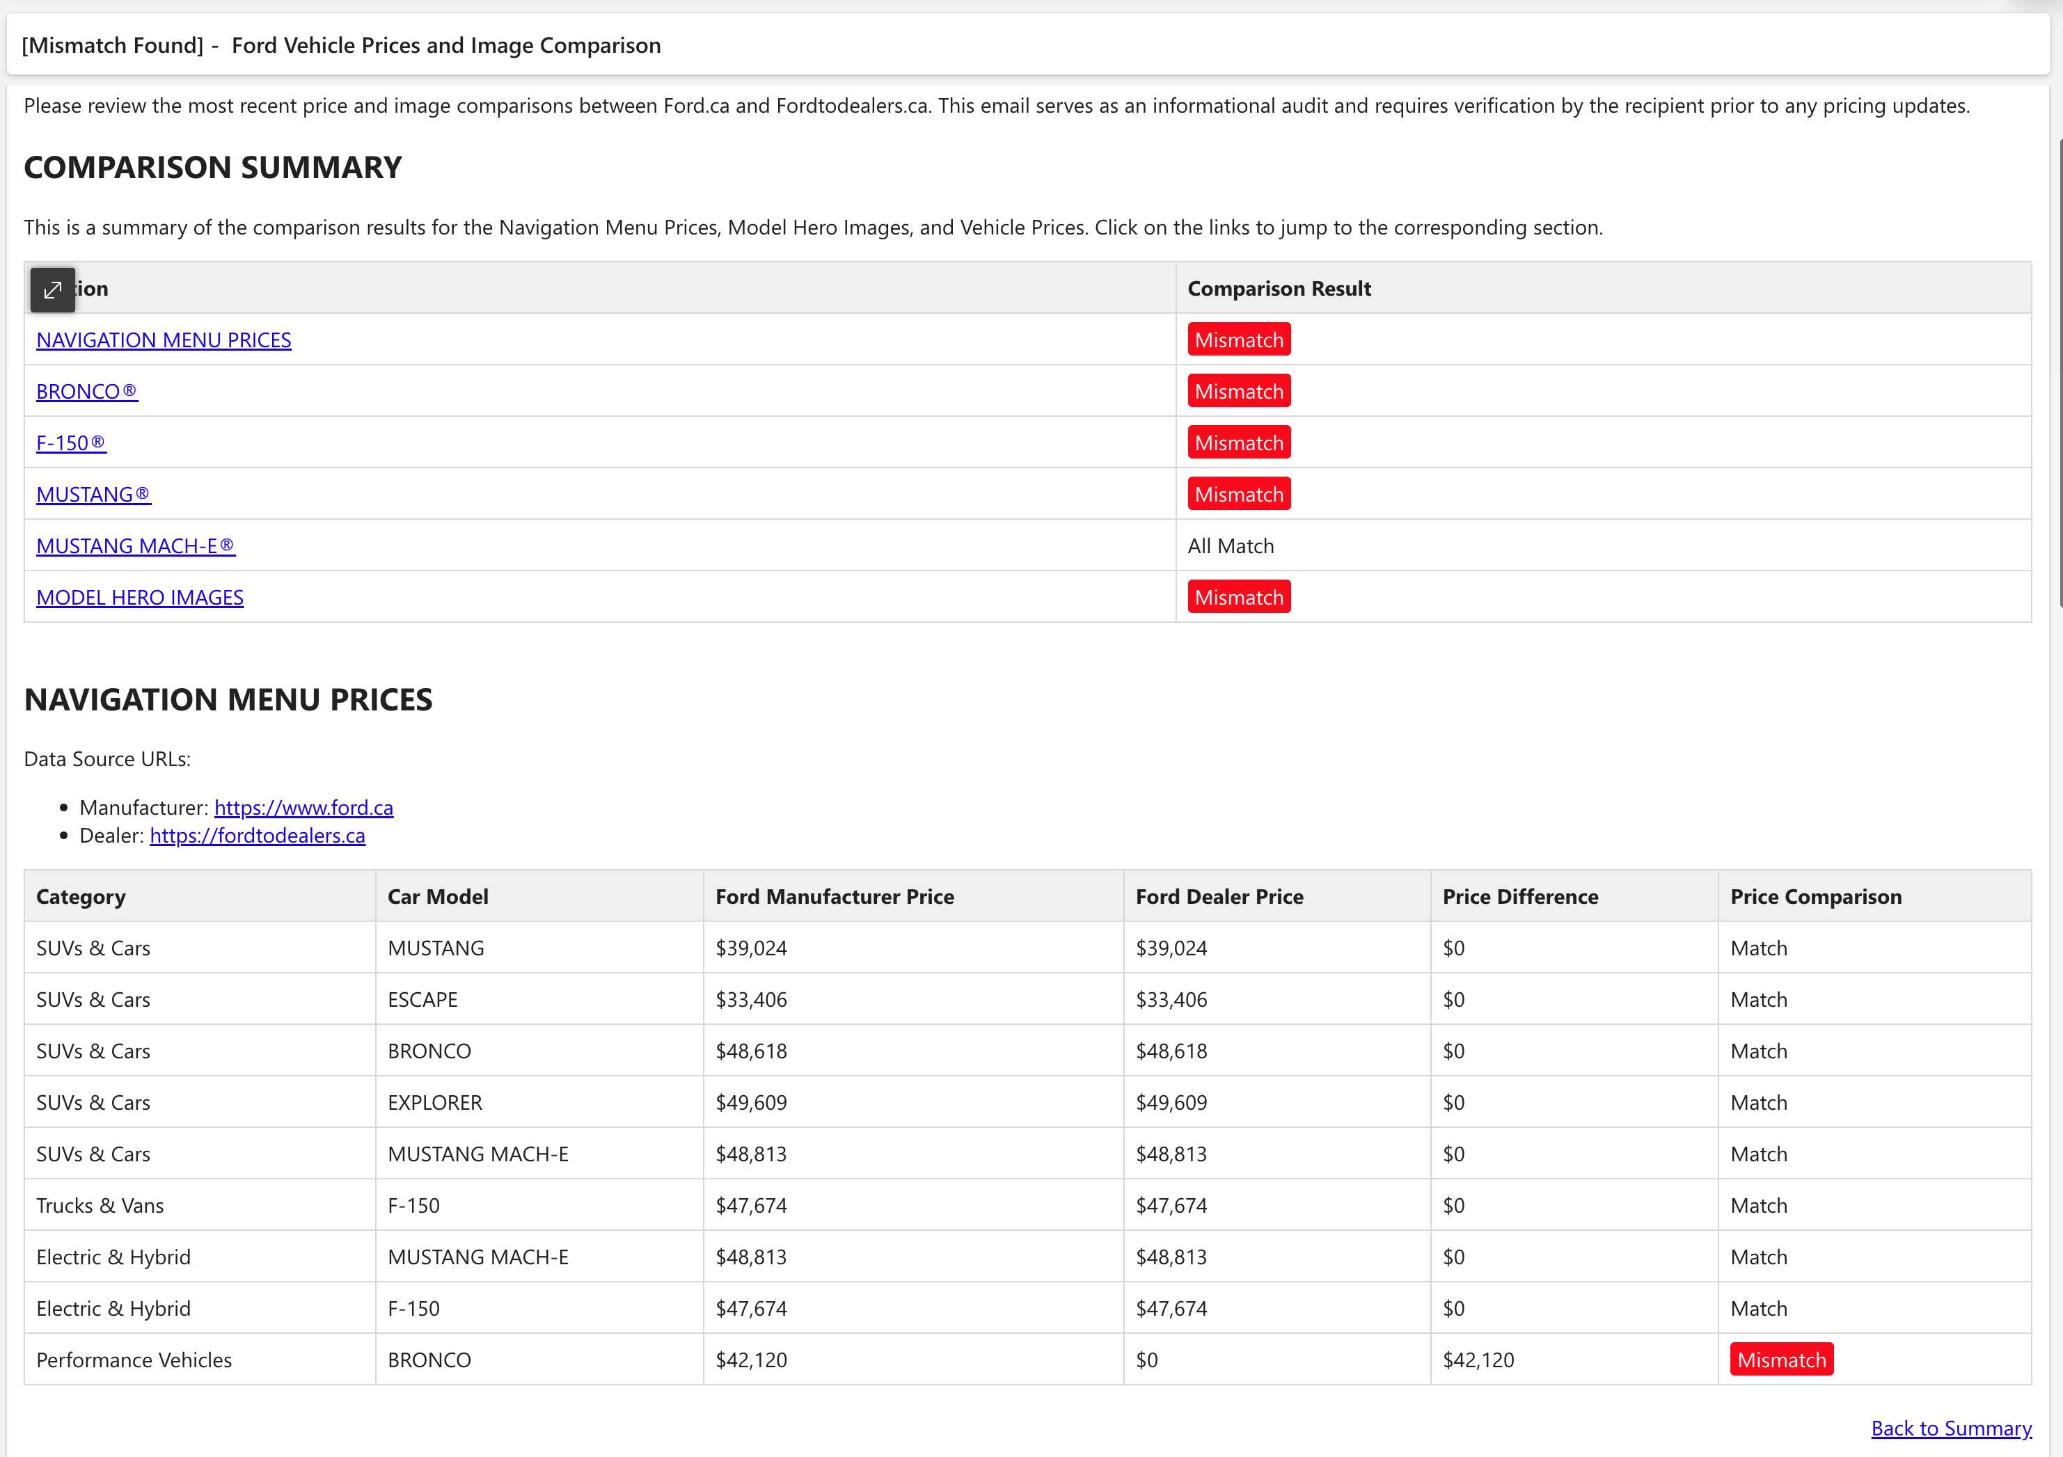
Task: Click the Mismatch badge in Performance Vehicles row
Action: pos(1781,1359)
